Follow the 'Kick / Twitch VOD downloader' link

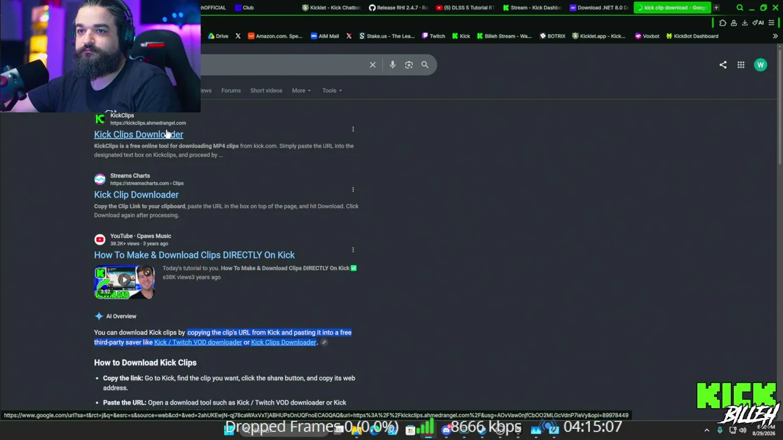(x=198, y=342)
